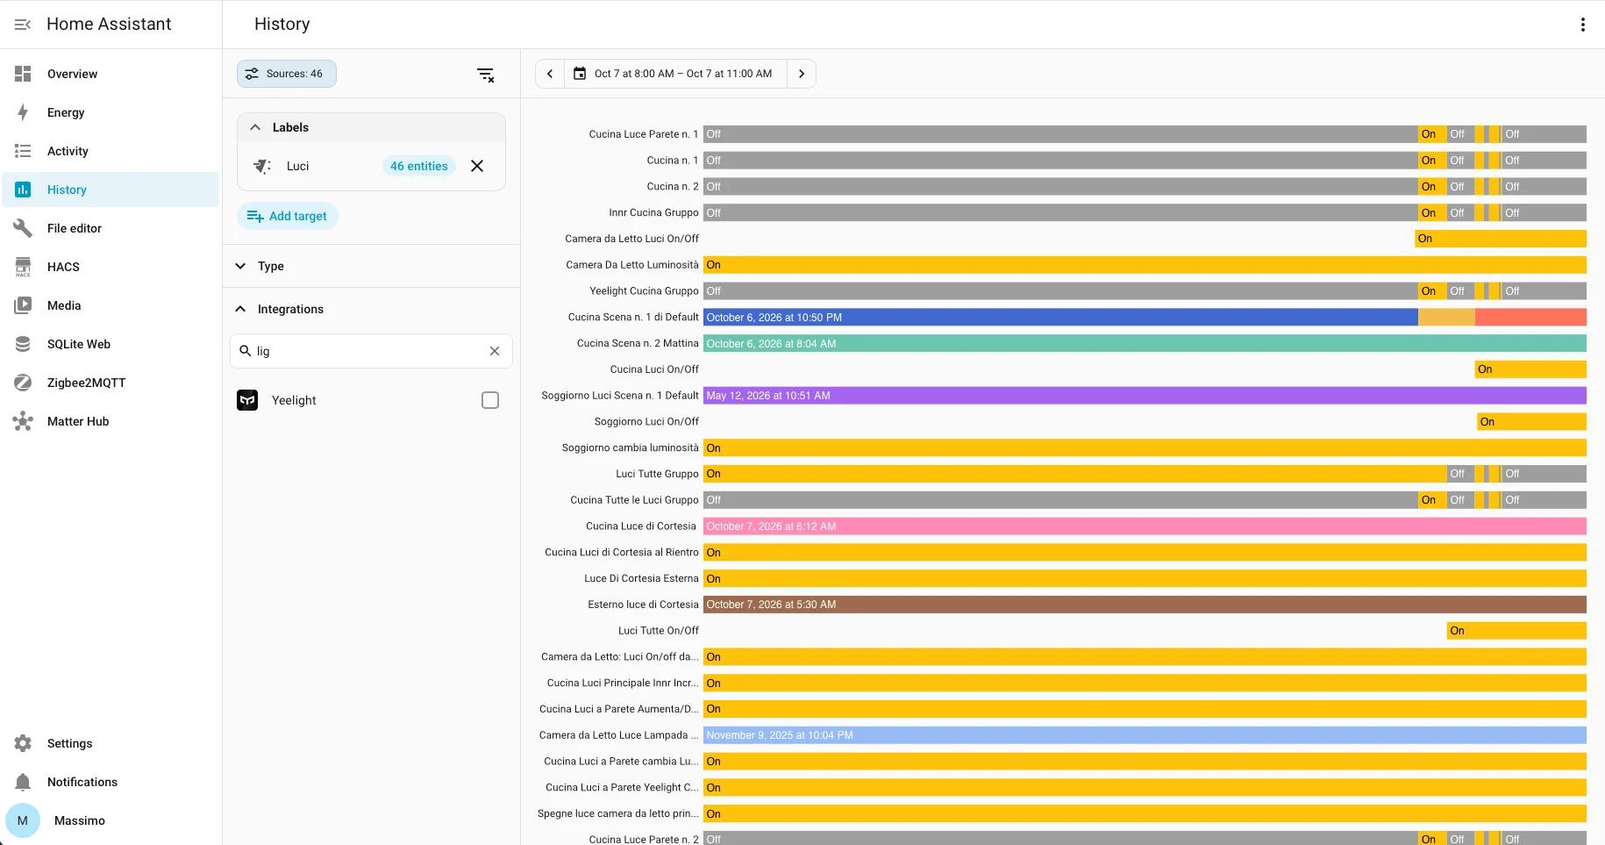Click the Innr Cucina Gruppo label
The width and height of the screenshot is (1605, 845).
653,212
